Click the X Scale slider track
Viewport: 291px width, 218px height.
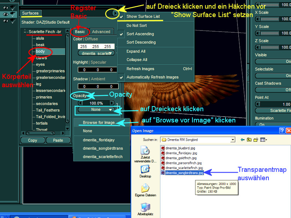pos(270,19)
